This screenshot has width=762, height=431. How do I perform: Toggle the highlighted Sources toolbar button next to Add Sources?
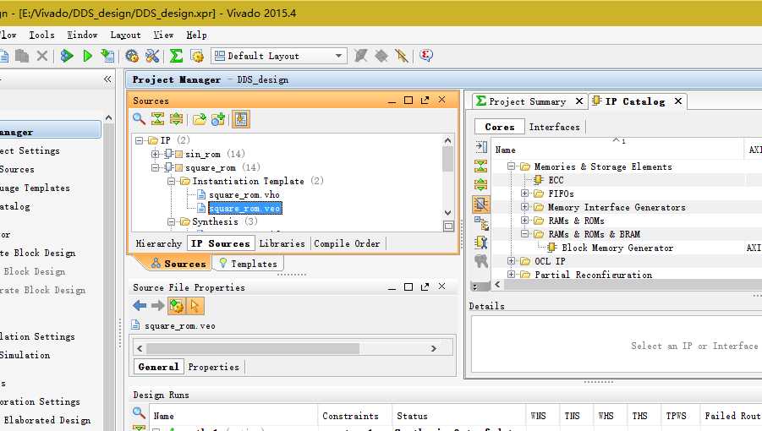pyautogui.click(x=240, y=119)
